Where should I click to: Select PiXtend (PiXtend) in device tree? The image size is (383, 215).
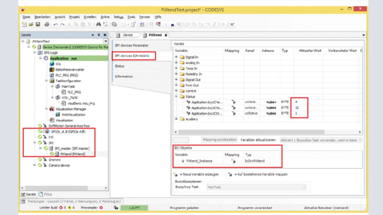(73, 154)
